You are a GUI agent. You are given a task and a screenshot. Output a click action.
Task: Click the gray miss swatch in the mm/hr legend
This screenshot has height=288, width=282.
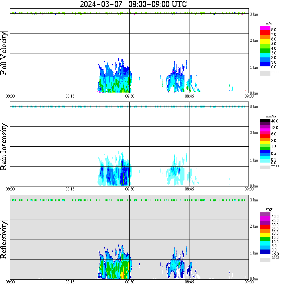(265, 167)
